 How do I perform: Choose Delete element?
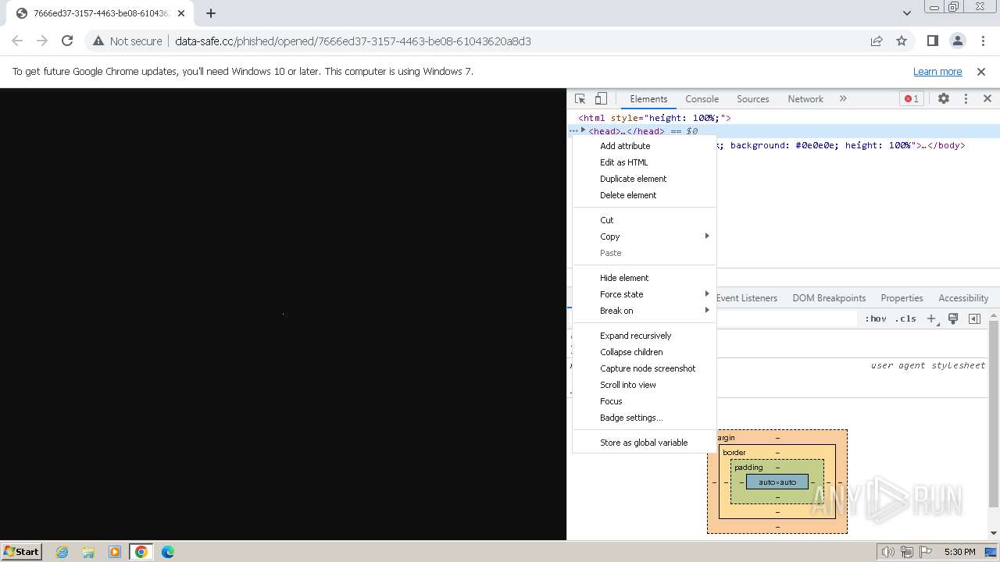coord(645,195)
